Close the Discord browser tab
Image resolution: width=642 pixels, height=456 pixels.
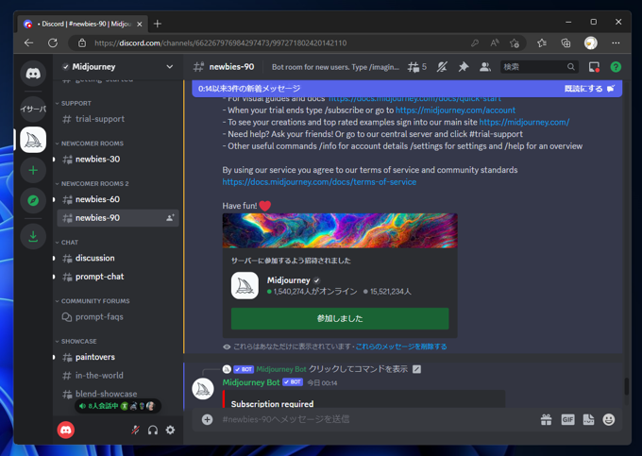(139, 25)
